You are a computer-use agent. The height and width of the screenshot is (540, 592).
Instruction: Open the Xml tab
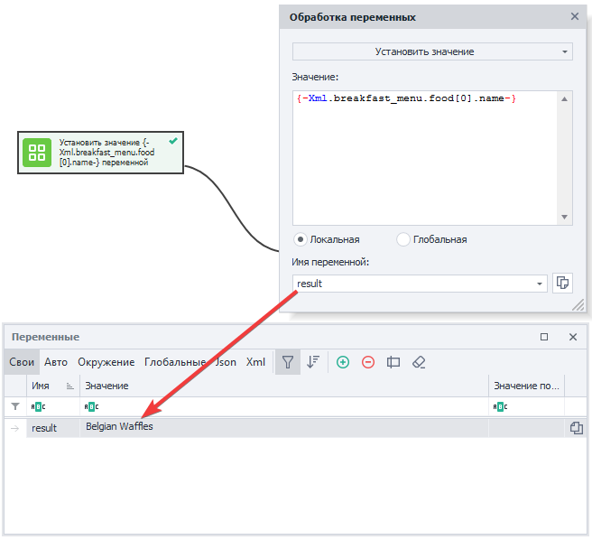click(256, 362)
